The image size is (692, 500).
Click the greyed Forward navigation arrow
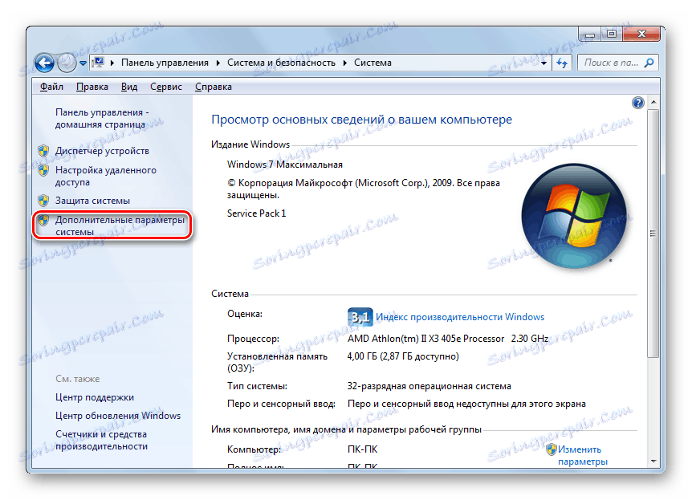(x=67, y=63)
